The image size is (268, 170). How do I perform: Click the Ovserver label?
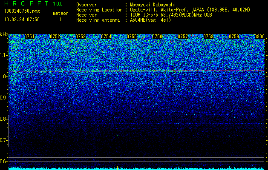pyautogui.click(x=86, y=5)
